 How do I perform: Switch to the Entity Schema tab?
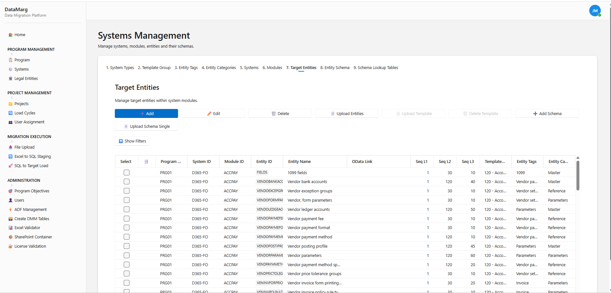[335, 67]
